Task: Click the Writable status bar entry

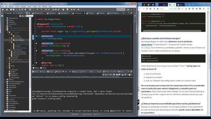Action: (75, 114)
